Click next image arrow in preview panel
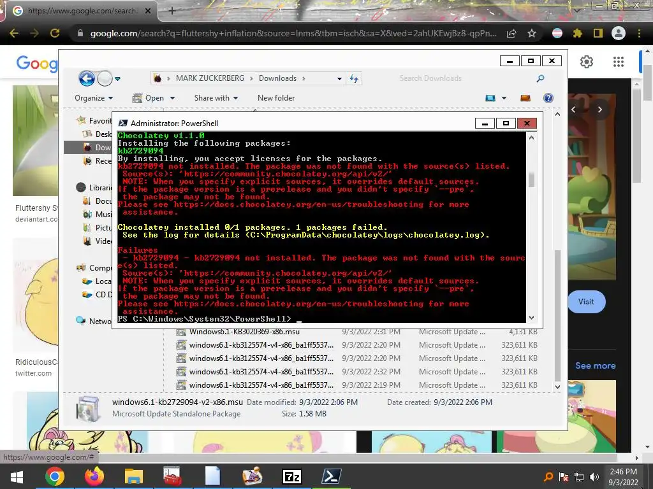653x489 pixels. pyautogui.click(x=600, y=110)
